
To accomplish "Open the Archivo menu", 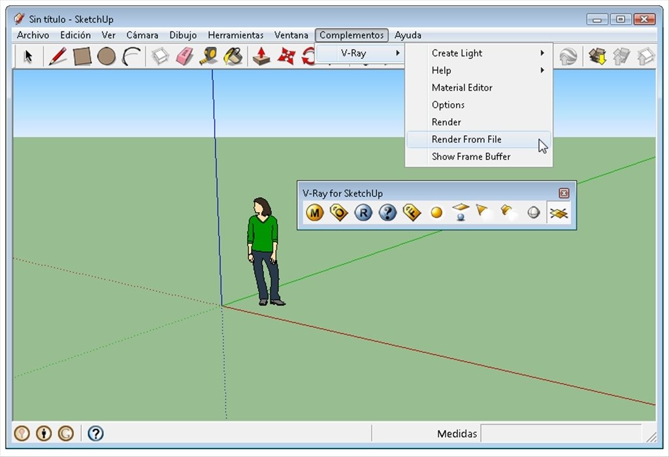I will click(x=33, y=35).
